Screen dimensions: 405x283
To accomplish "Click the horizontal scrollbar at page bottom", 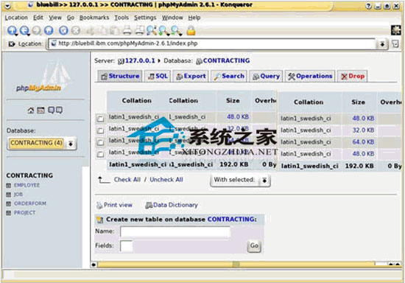I will click(236, 265).
